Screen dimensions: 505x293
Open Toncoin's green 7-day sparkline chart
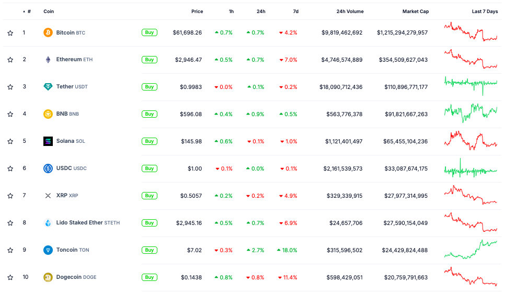click(x=470, y=249)
